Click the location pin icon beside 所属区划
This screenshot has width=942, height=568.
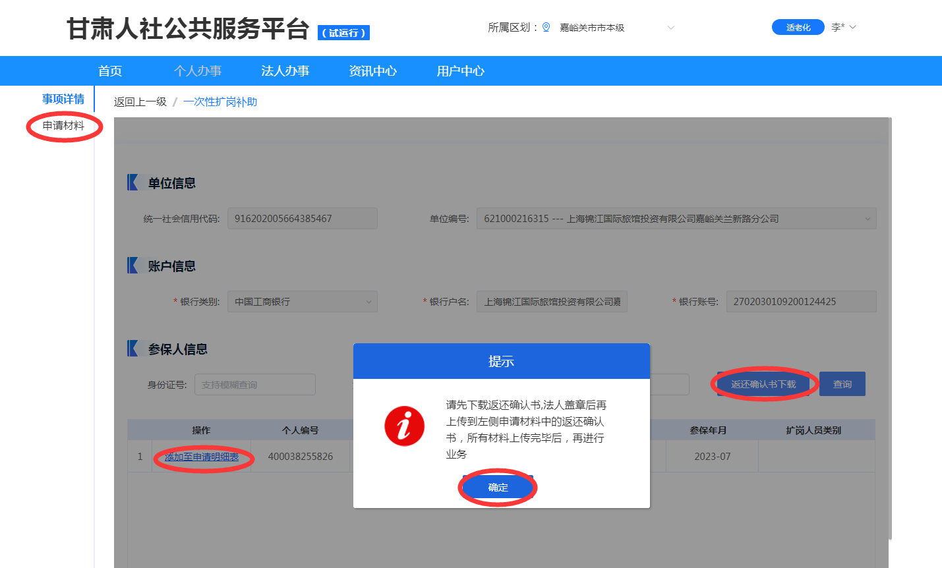(x=546, y=27)
